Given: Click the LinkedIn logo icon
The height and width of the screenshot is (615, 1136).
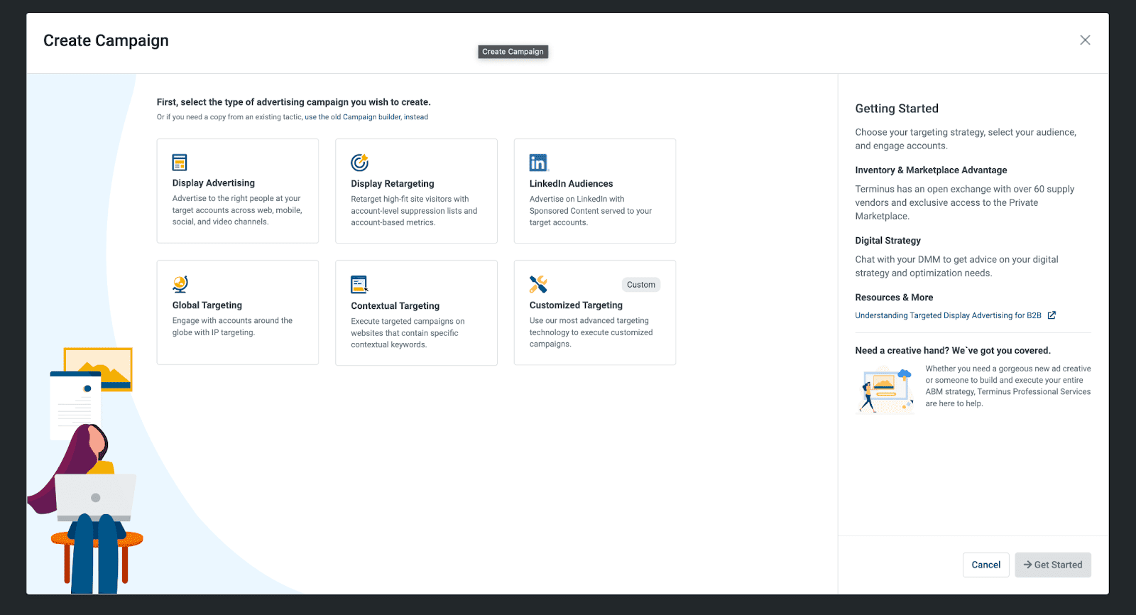Looking at the screenshot, I should [538, 163].
